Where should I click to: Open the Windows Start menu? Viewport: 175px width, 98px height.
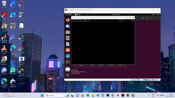(x=42, y=95)
